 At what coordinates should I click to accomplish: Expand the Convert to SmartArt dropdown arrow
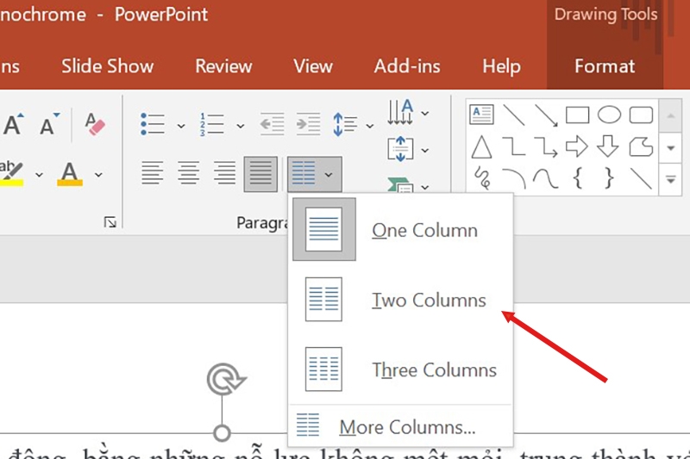pos(424,188)
